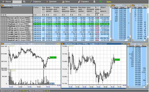Click sort arrows under the Статус column header

35,15
